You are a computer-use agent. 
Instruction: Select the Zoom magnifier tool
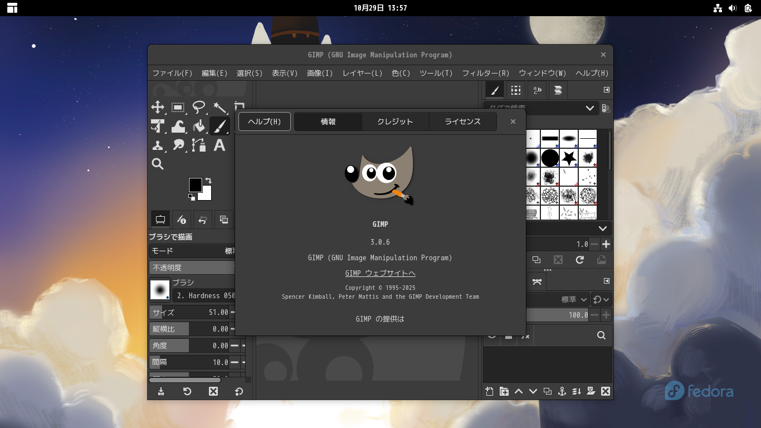[x=158, y=164]
